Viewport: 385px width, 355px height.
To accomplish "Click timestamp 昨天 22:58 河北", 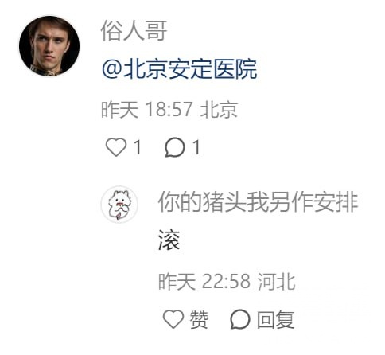I will coord(227,281).
